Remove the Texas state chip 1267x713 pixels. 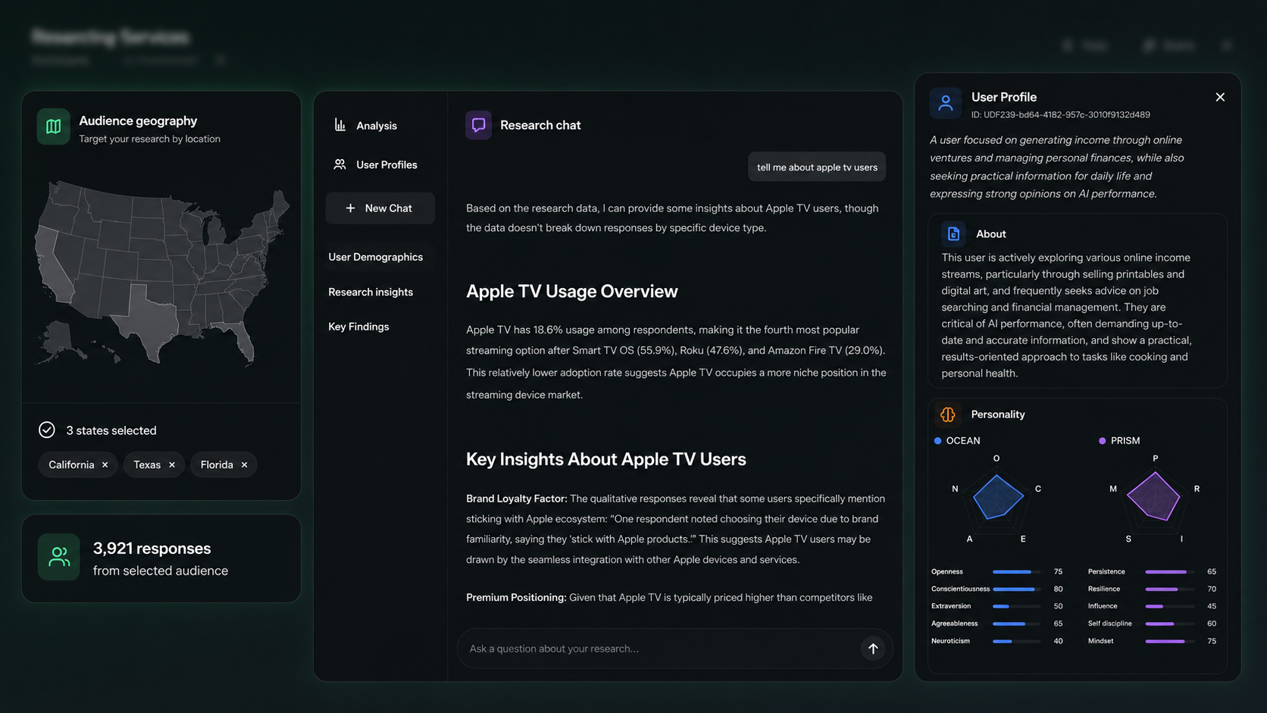tap(172, 465)
